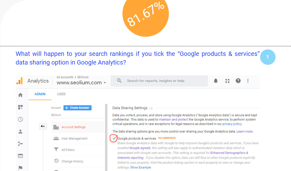Switch to the USER tab
Viewport: 291px width, 171px height.
pyautogui.click(x=61, y=94)
